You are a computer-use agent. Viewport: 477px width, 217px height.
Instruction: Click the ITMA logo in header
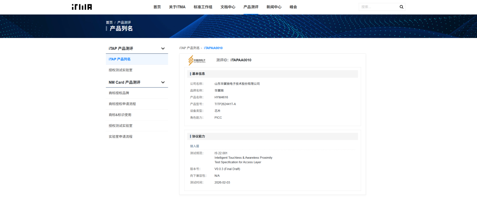point(82,7)
